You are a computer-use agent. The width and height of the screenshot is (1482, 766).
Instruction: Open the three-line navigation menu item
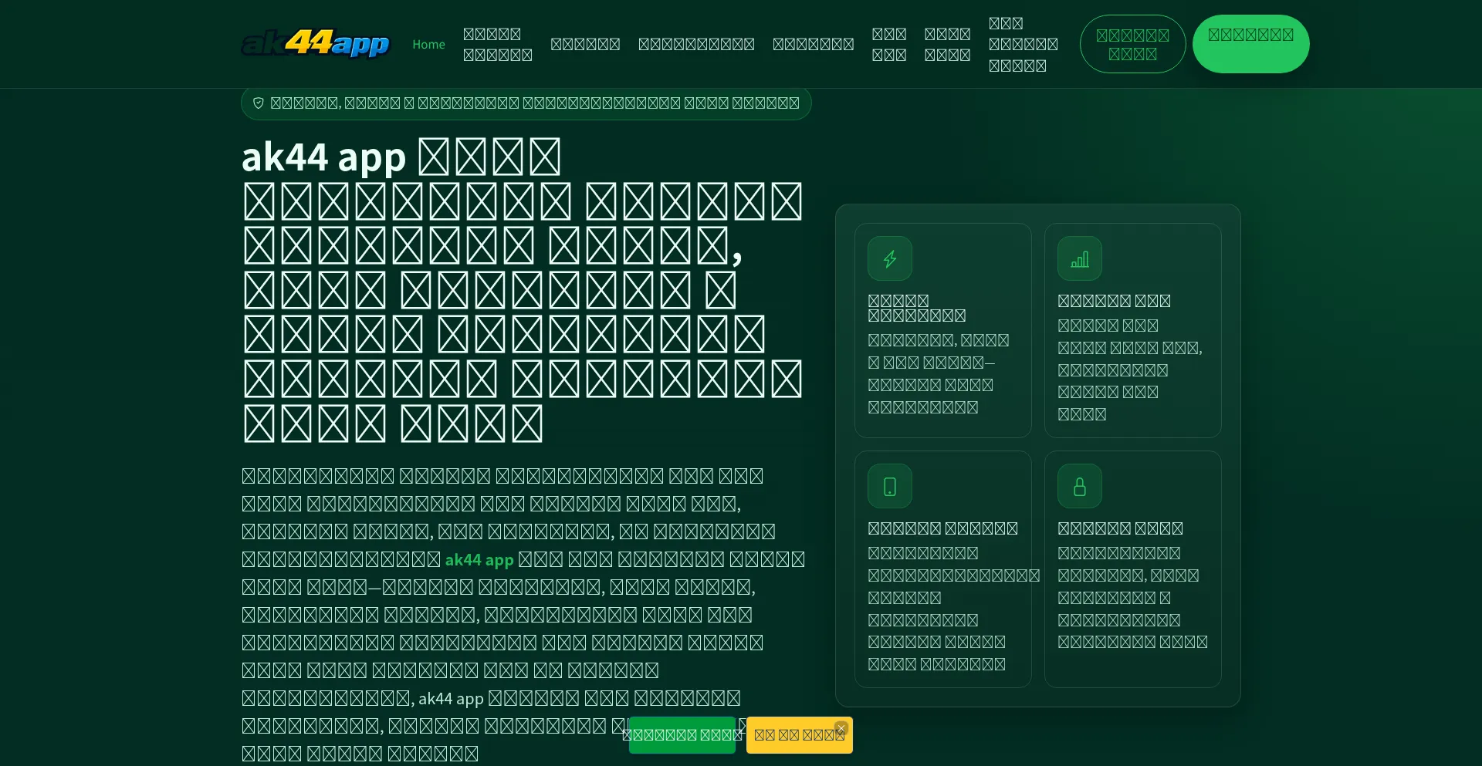pyautogui.click(x=1023, y=44)
